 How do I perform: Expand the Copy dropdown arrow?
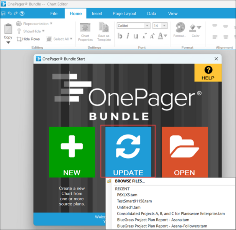point(8,43)
